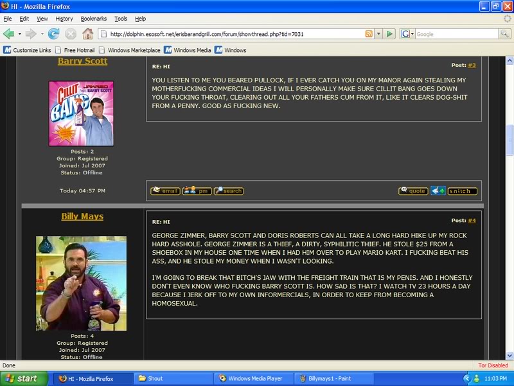Stop loading the page

(x=71, y=34)
